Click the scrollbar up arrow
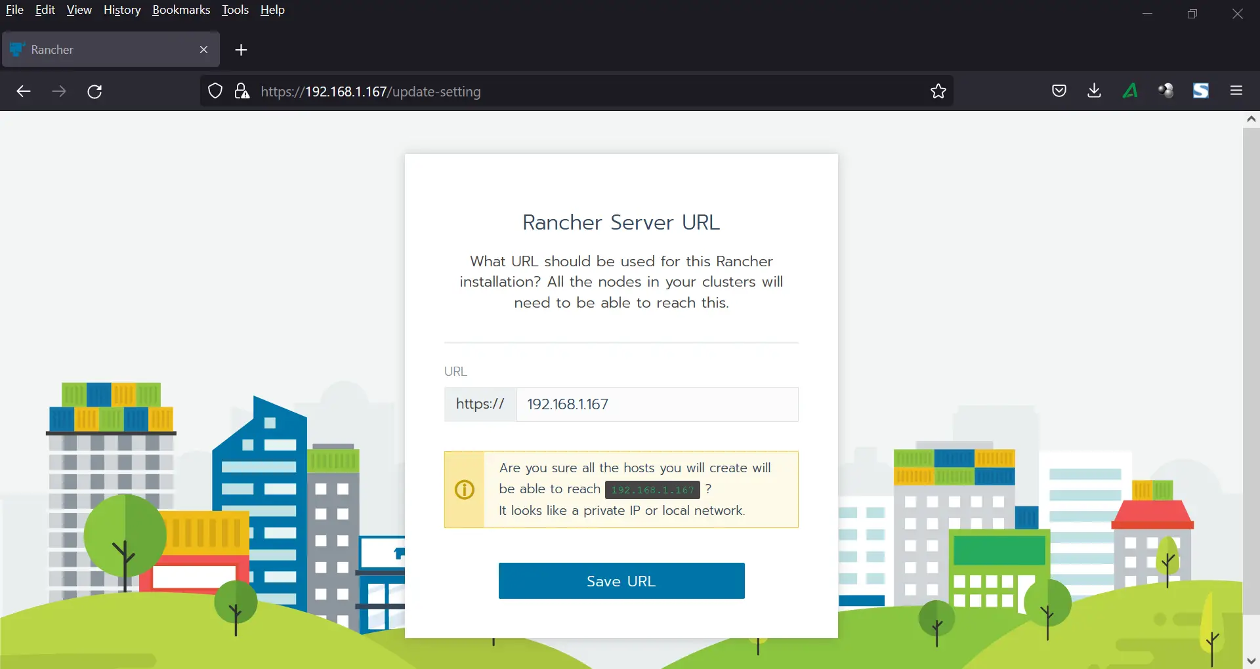 [1251, 119]
